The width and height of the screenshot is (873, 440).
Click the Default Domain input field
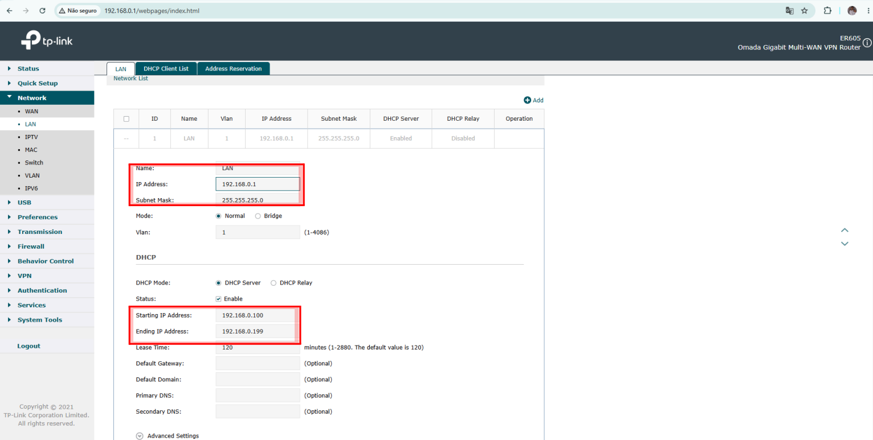(x=258, y=379)
